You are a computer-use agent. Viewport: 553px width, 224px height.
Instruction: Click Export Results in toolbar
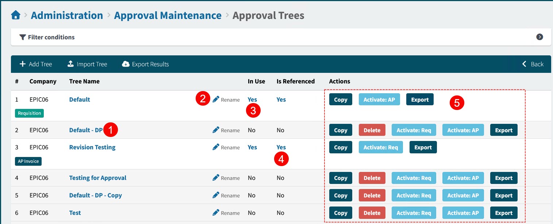pyautogui.click(x=145, y=64)
